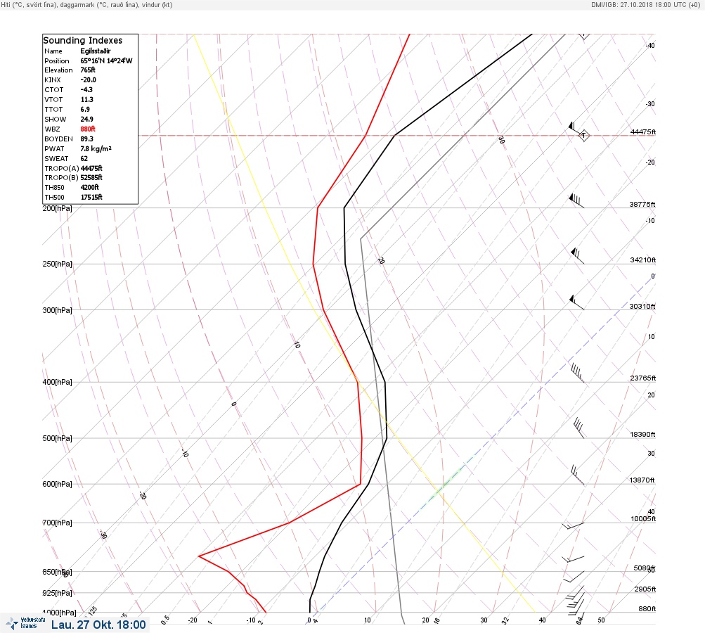
Task: Click the TH850 value '4200ft'
Action: 89,188
